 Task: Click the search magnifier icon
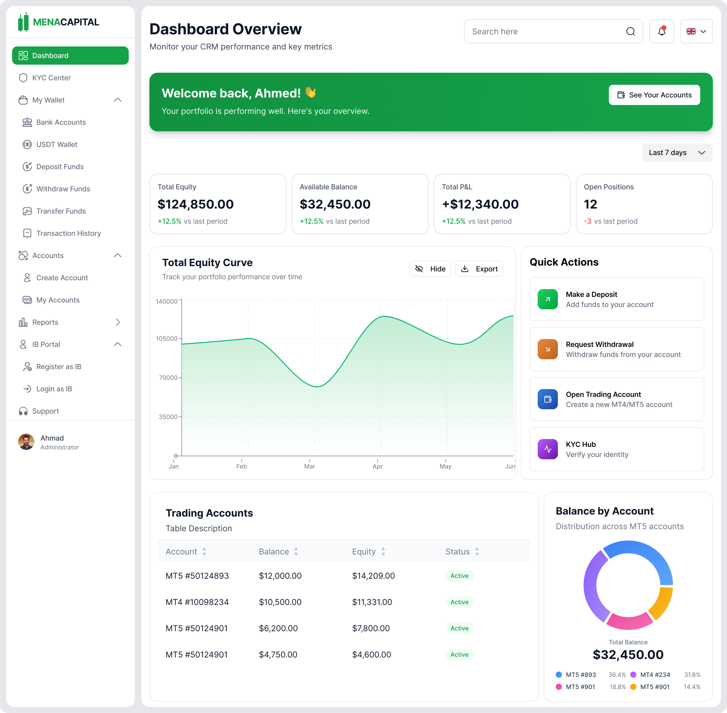tap(630, 32)
